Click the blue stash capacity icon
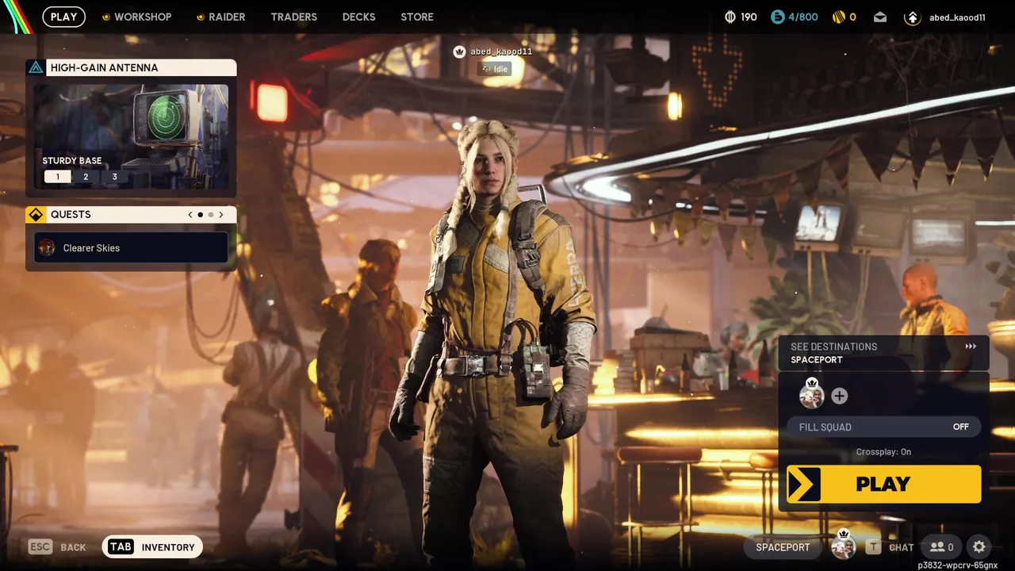The width and height of the screenshot is (1015, 571). click(777, 17)
